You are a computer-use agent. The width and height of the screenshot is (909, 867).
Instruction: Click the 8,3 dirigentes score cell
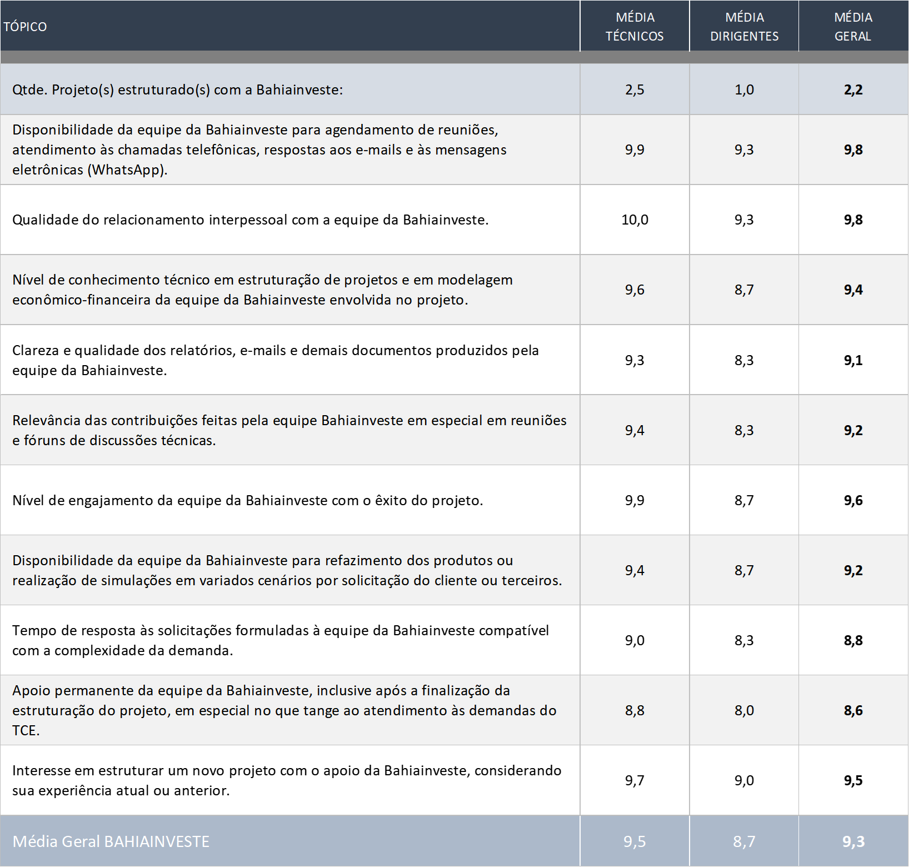pos(744,430)
